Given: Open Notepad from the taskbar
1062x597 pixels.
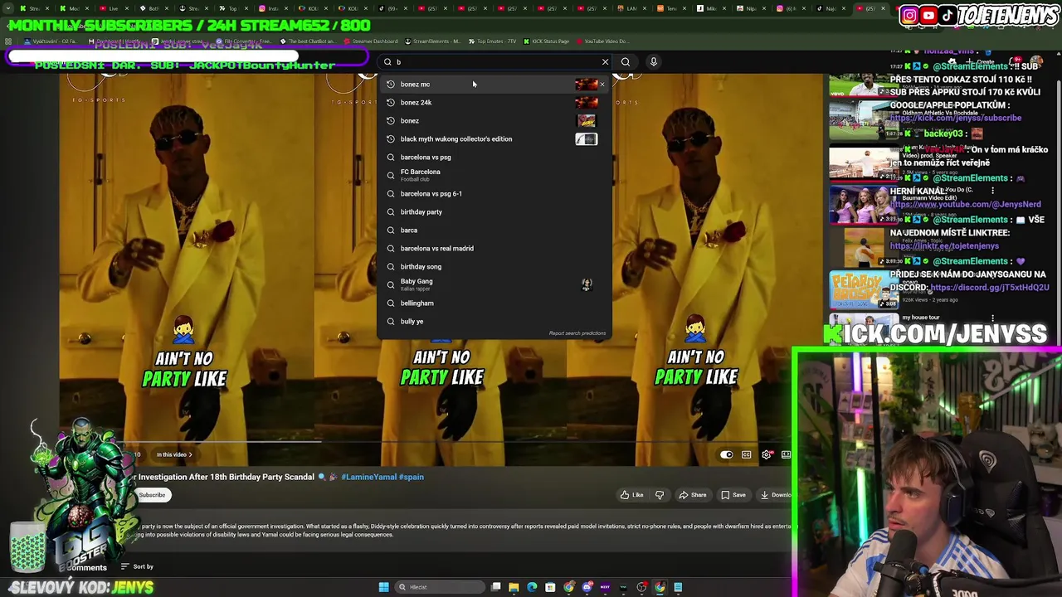Looking at the screenshot, I should click(x=678, y=587).
